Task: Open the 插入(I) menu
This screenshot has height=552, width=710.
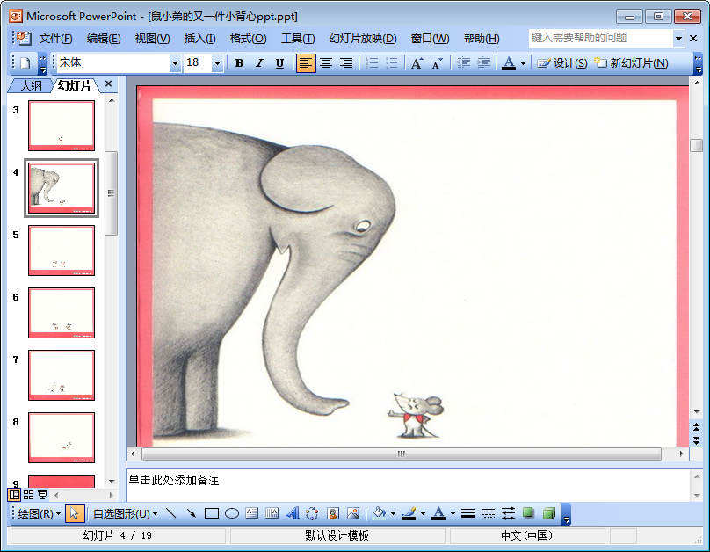Action: (199, 39)
